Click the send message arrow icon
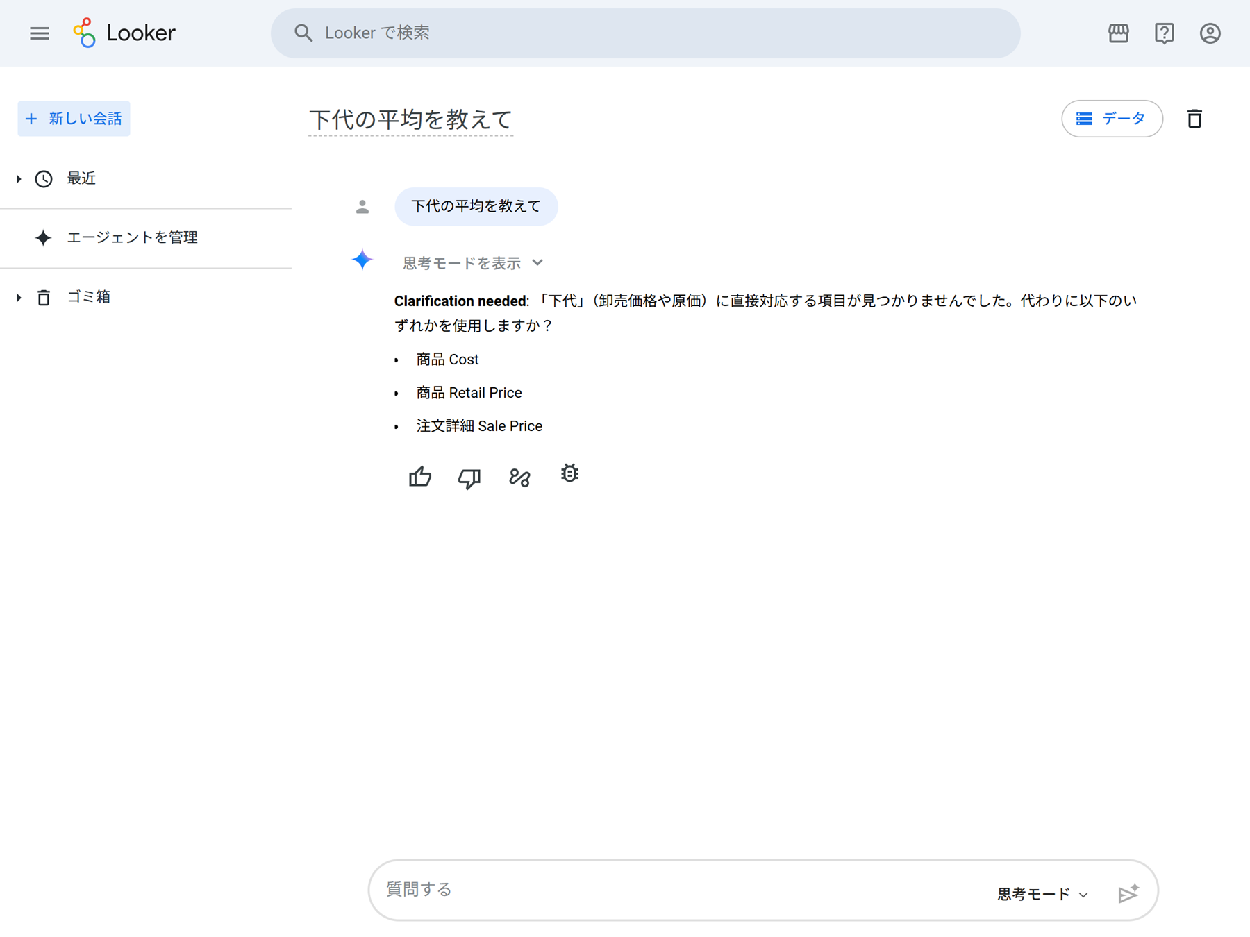1250x937 pixels. (x=1128, y=893)
